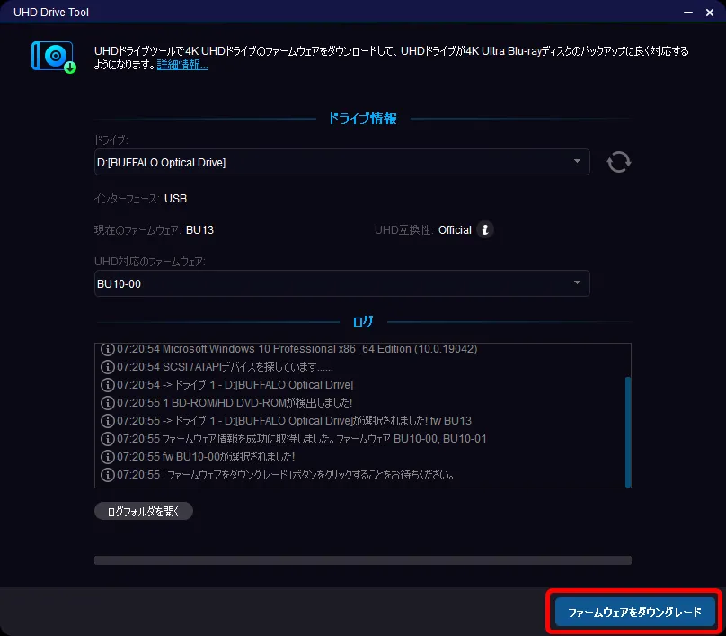Click interface value 'USB'
Viewport: 726px width, 636px height.
click(x=175, y=199)
